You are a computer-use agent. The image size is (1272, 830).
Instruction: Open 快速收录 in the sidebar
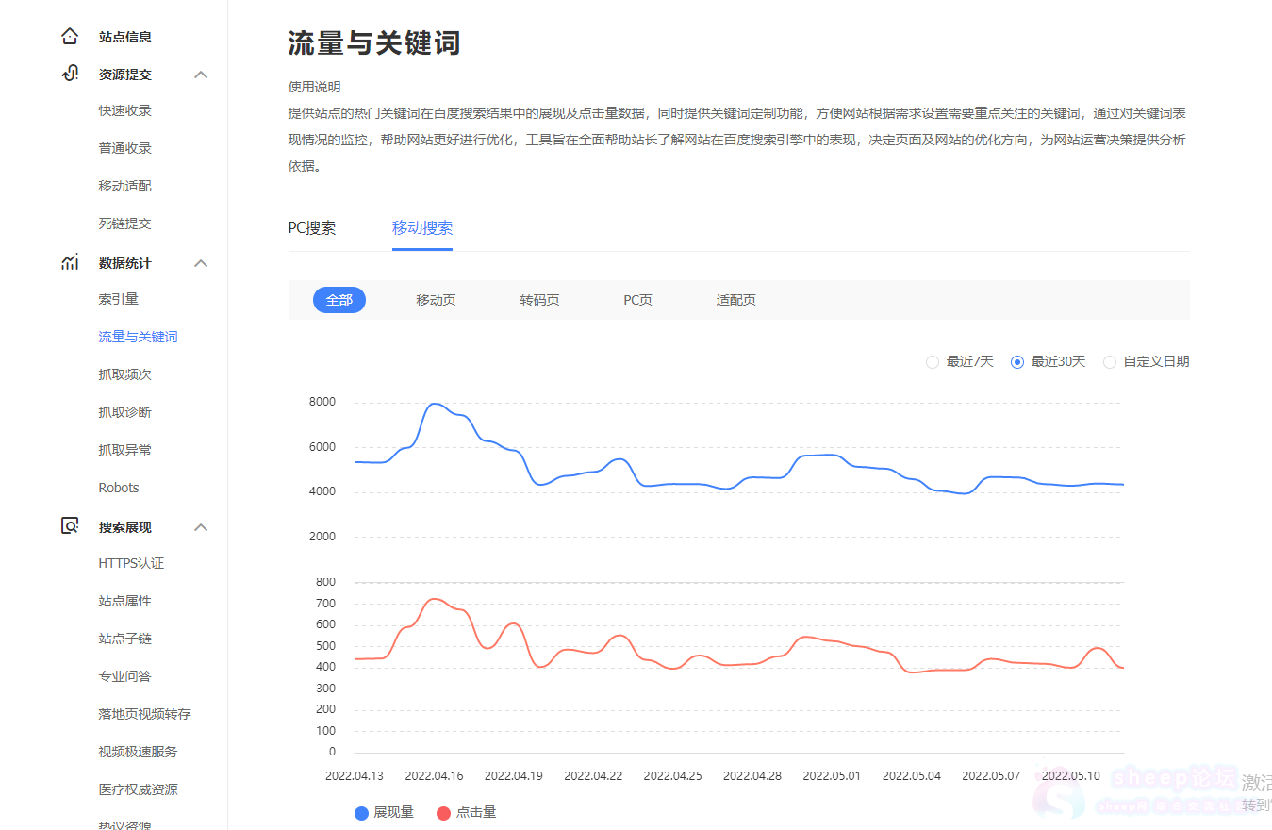(125, 110)
